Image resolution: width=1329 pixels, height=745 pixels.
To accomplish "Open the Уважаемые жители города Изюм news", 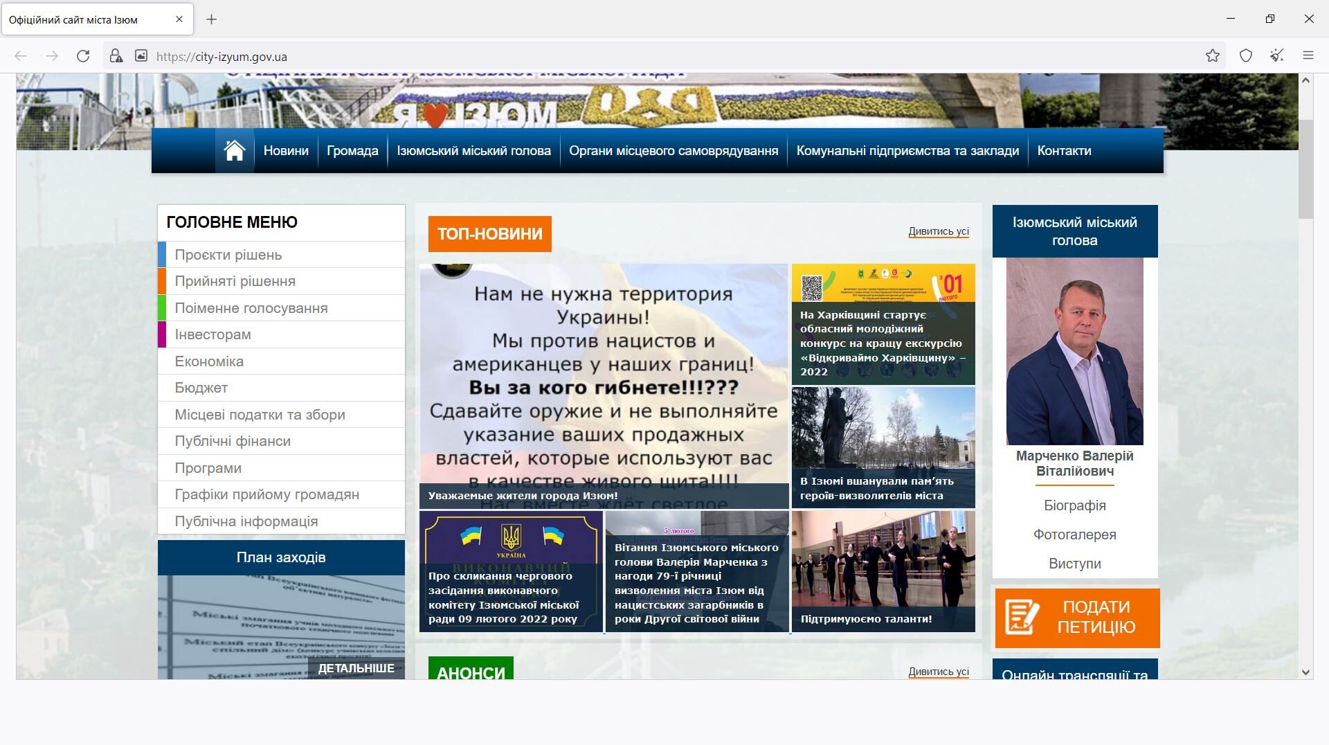I will point(604,386).
